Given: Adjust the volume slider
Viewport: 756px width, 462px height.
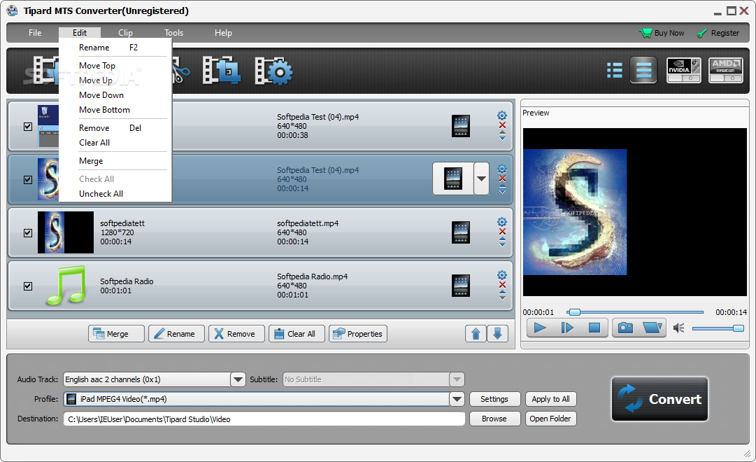Looking at the screenshot, I should pyautogui.click(x=718, y=328).
